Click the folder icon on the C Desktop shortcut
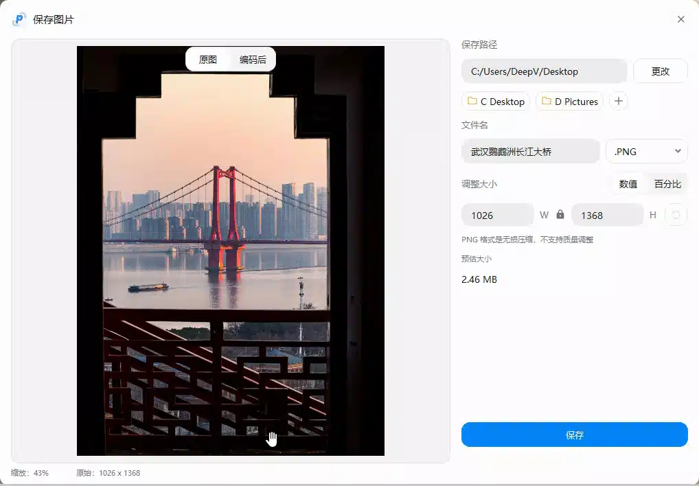 472,101
